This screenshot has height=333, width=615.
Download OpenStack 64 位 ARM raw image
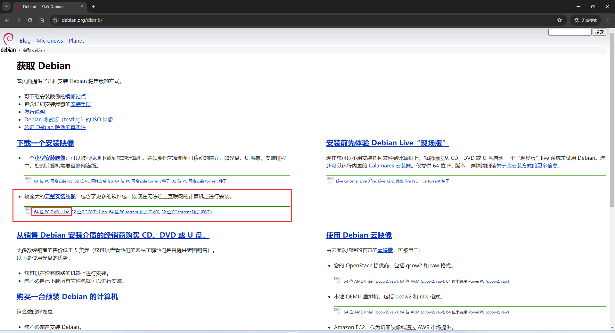pos(440,281)
